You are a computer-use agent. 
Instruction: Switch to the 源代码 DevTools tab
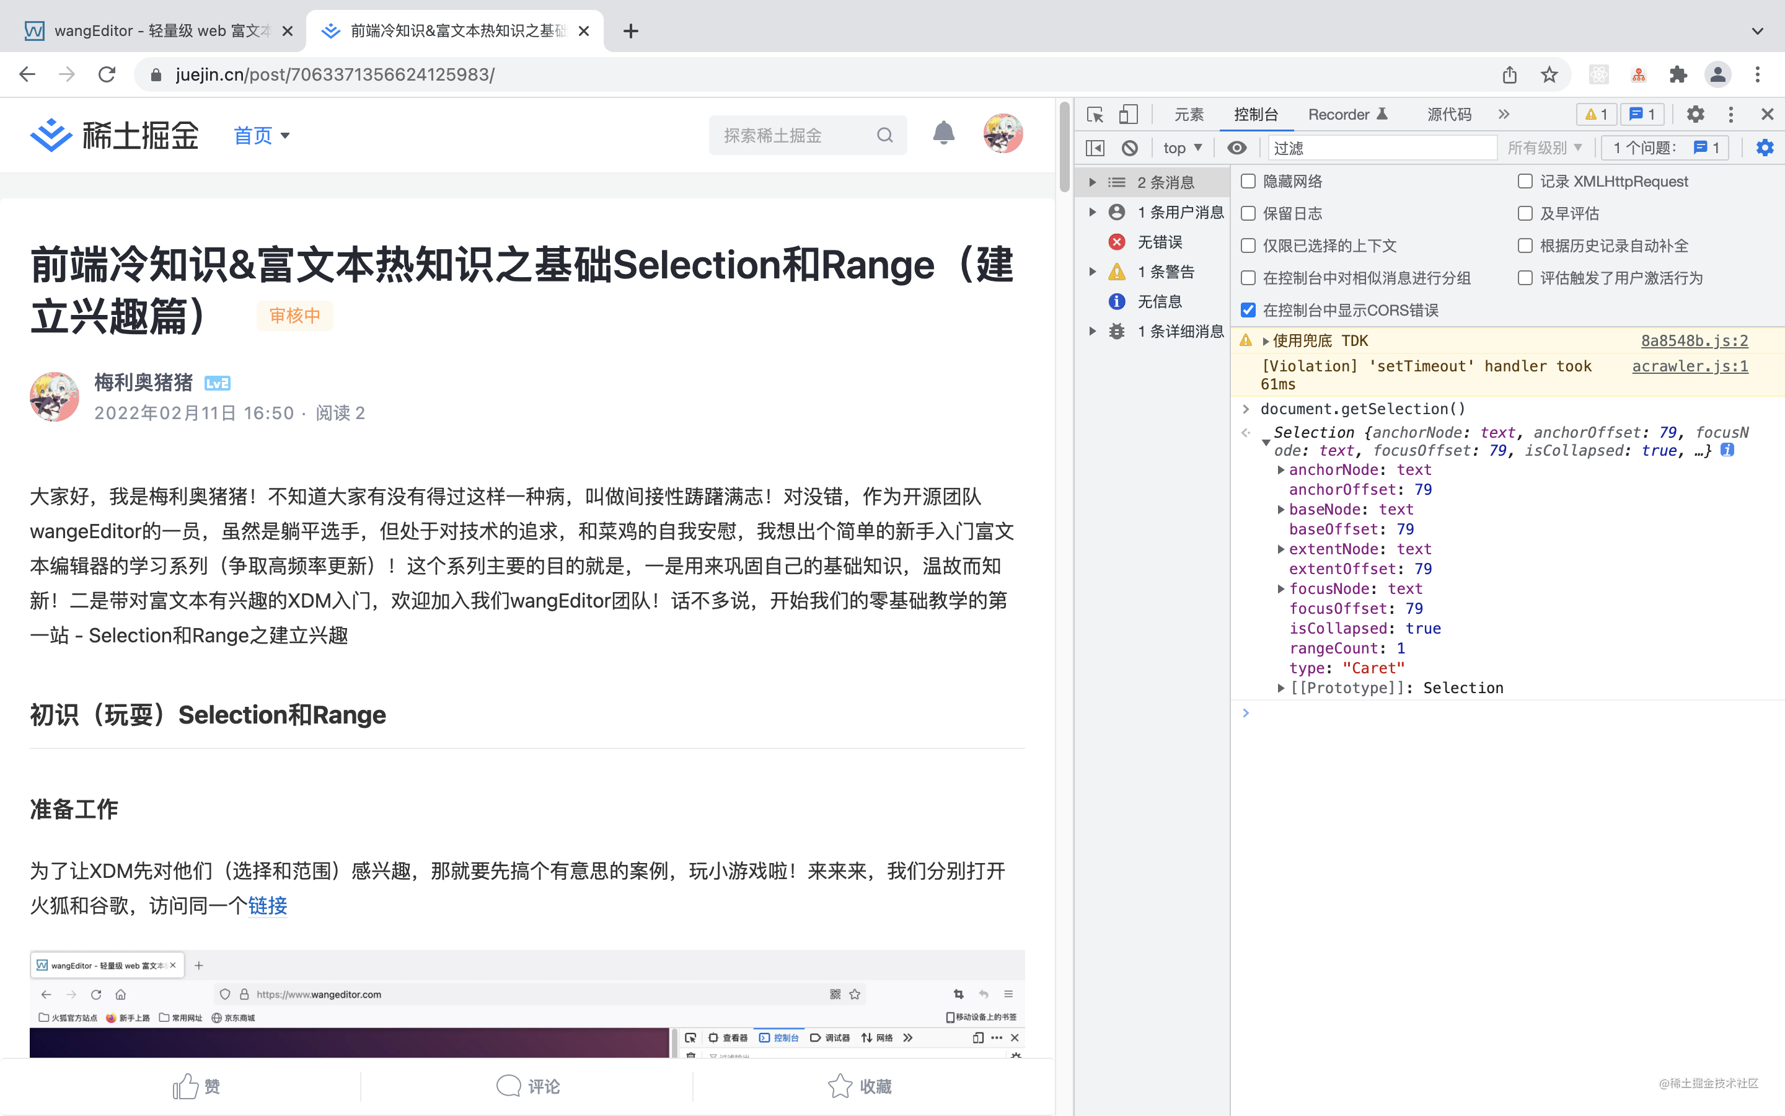click(x=1448, y=115)
